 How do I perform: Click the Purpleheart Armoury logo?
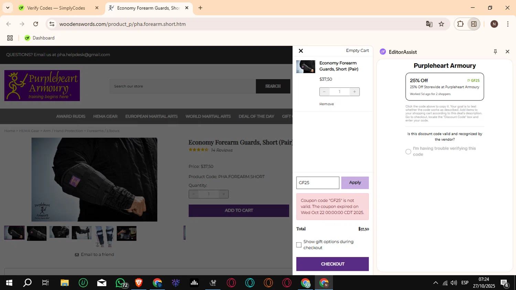(x=42, y=86)
